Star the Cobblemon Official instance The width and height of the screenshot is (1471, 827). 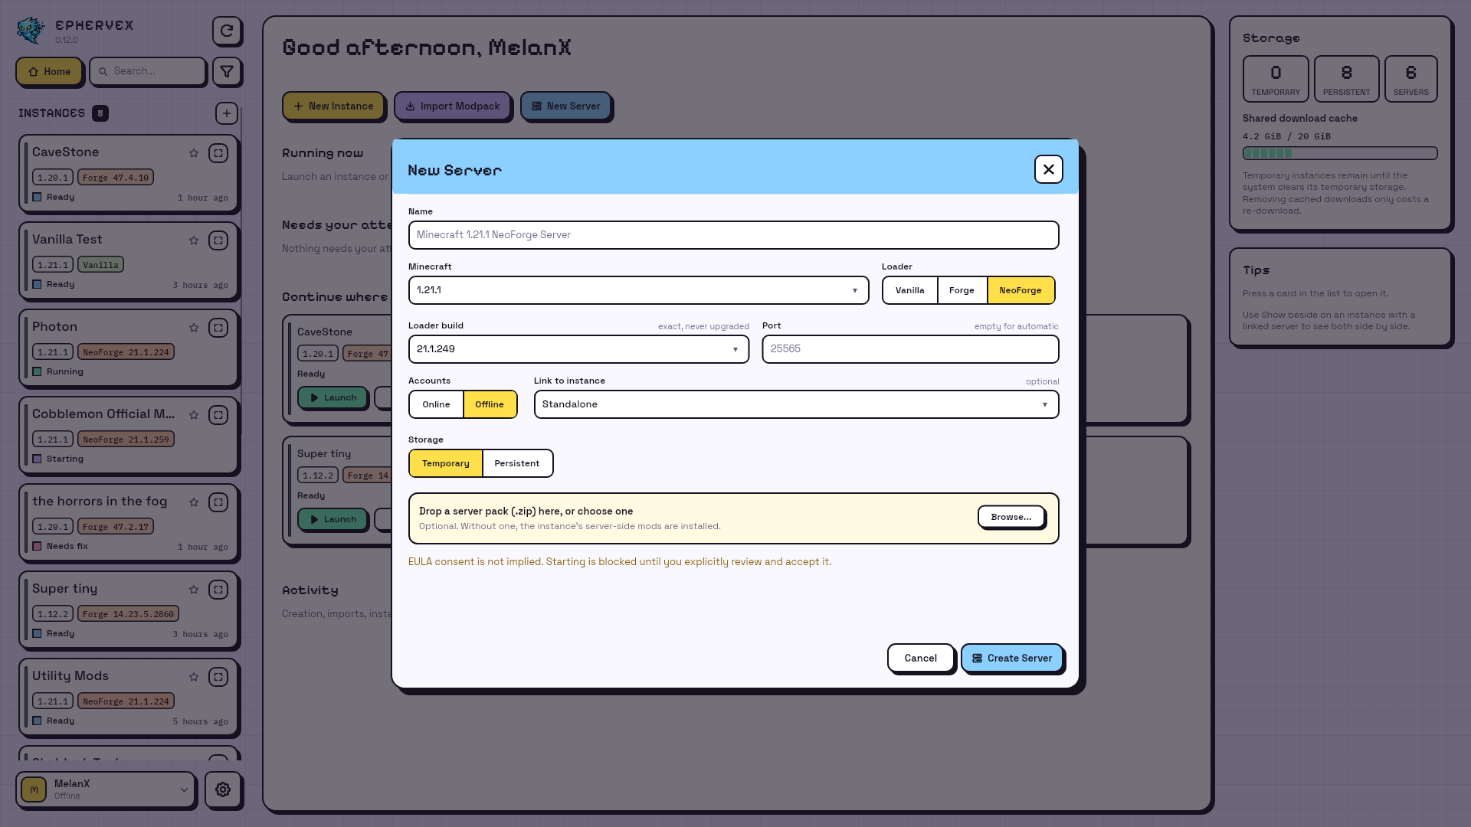point(194,415)
